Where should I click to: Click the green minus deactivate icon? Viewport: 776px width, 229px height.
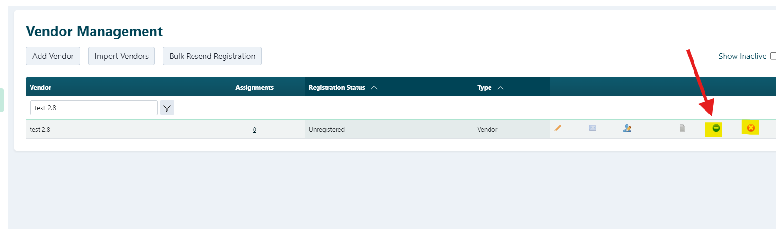[x=715, y=128]
